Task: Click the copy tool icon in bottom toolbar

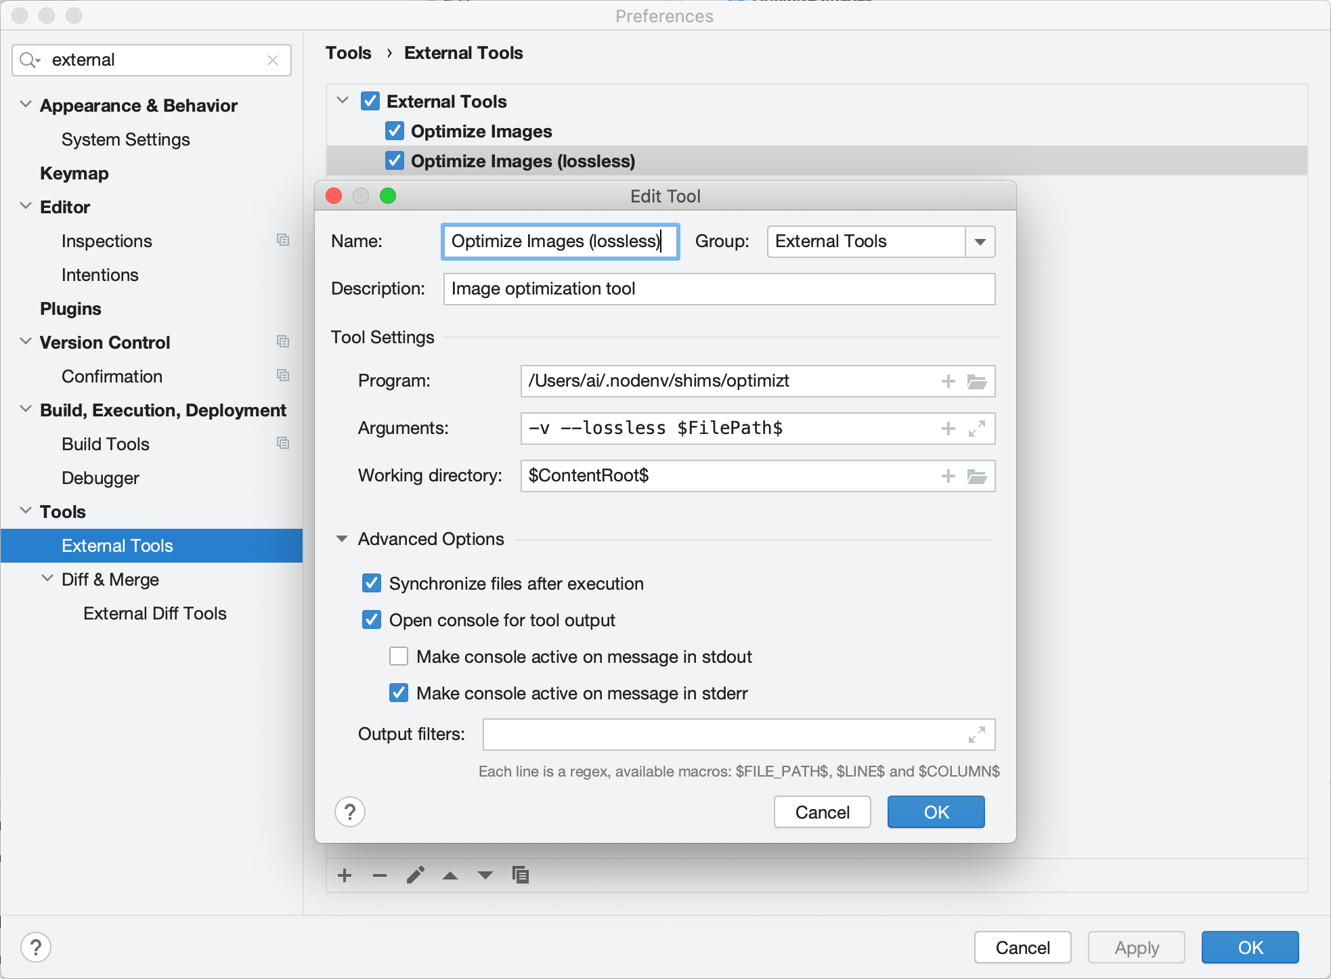Action: click(520, 875)
